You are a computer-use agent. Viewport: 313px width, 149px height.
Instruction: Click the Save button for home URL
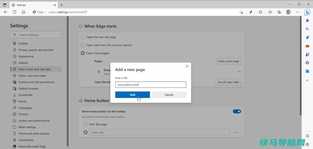pos(236,132)
